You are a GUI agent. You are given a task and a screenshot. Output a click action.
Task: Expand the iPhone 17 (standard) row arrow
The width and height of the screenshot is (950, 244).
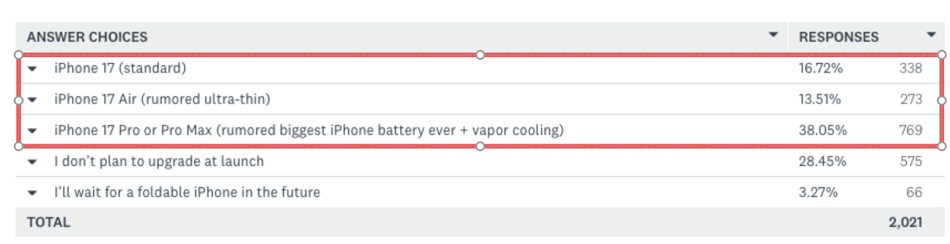33,69
